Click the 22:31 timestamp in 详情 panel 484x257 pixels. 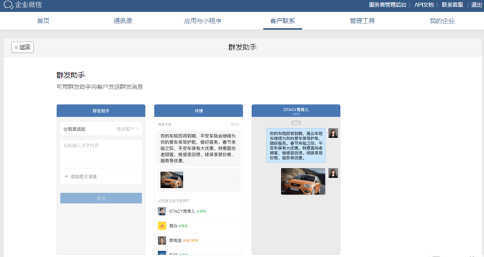tap(235, 125)
